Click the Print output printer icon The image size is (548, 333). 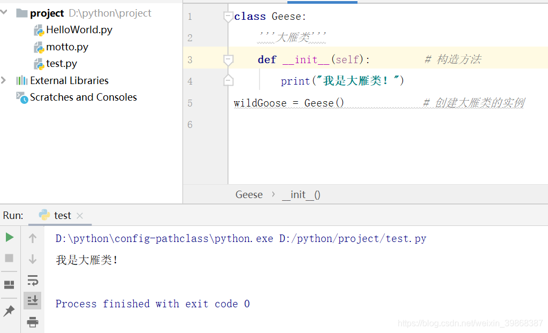tap(33, 322)
